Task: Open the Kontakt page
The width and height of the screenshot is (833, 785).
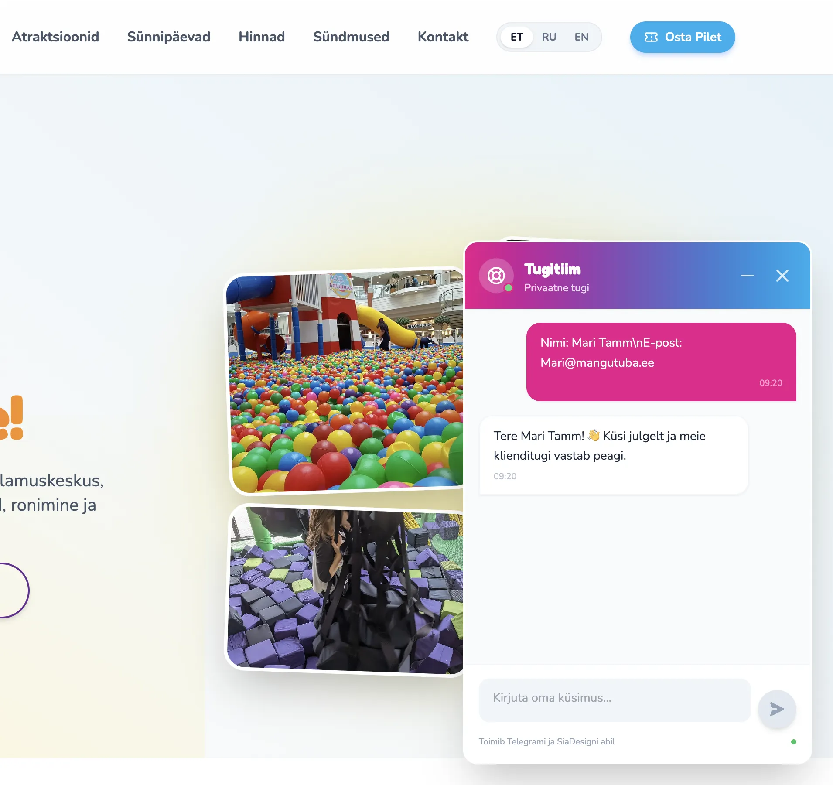Action: pos(443,37)
